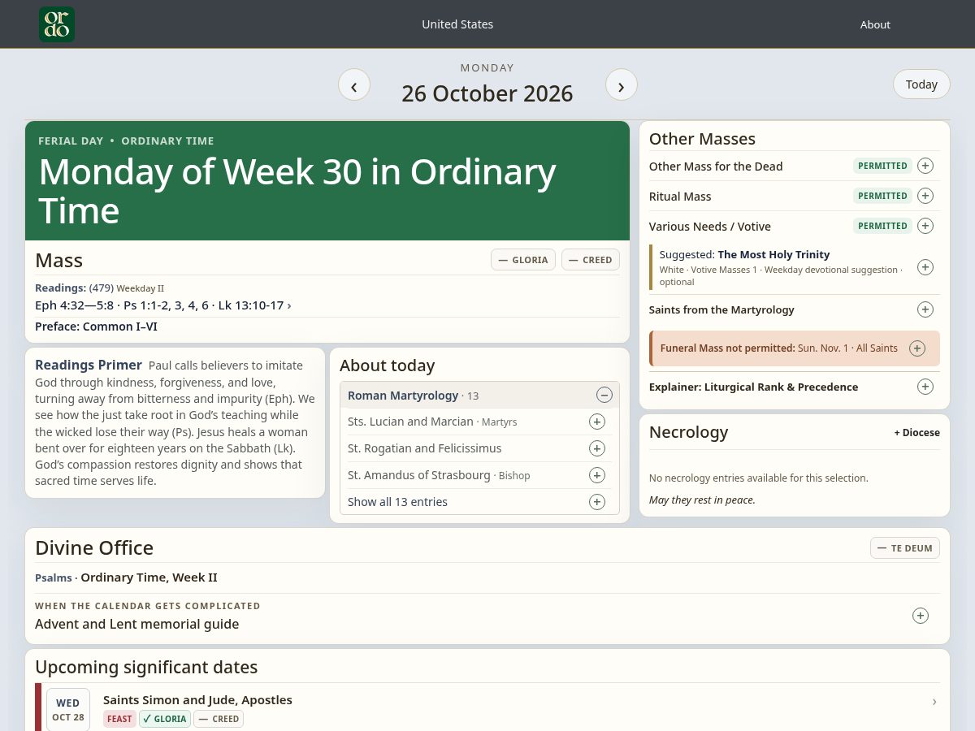Image resolution: width=975 pixels, height=731 pixels.
Task: Jump to Today
Action: pyautogui.click(x=921, y=84)
